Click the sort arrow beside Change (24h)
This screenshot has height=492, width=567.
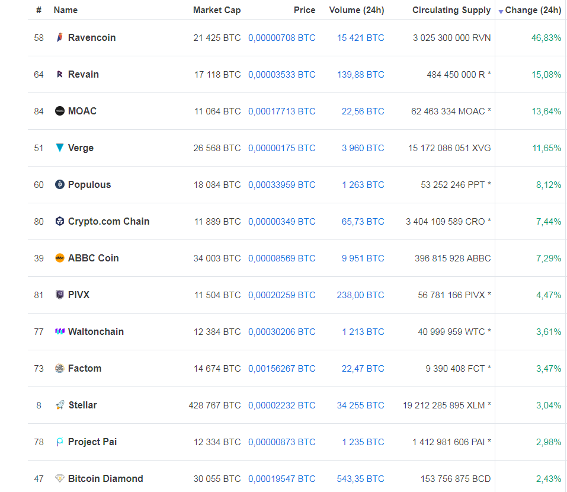(x=501, y=12)
